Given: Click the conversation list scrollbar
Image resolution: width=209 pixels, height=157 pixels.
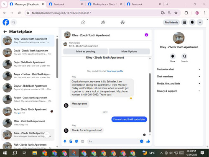Looking at the screenshot, I should pyautogui.click(x=57, y=58).
